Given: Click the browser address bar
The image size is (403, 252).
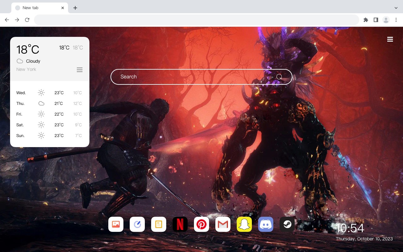Looking at the screenshot, I should 196,20.
